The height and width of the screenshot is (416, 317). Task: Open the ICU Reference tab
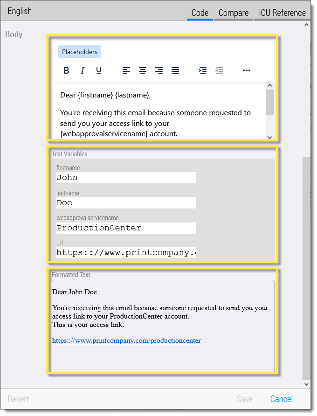[x=282, y=13]
